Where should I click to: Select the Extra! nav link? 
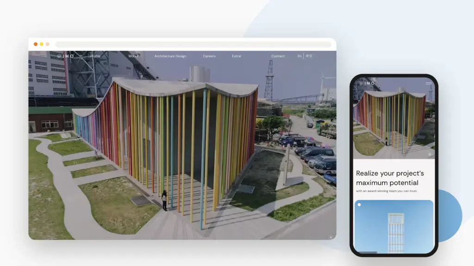[237, 56]
